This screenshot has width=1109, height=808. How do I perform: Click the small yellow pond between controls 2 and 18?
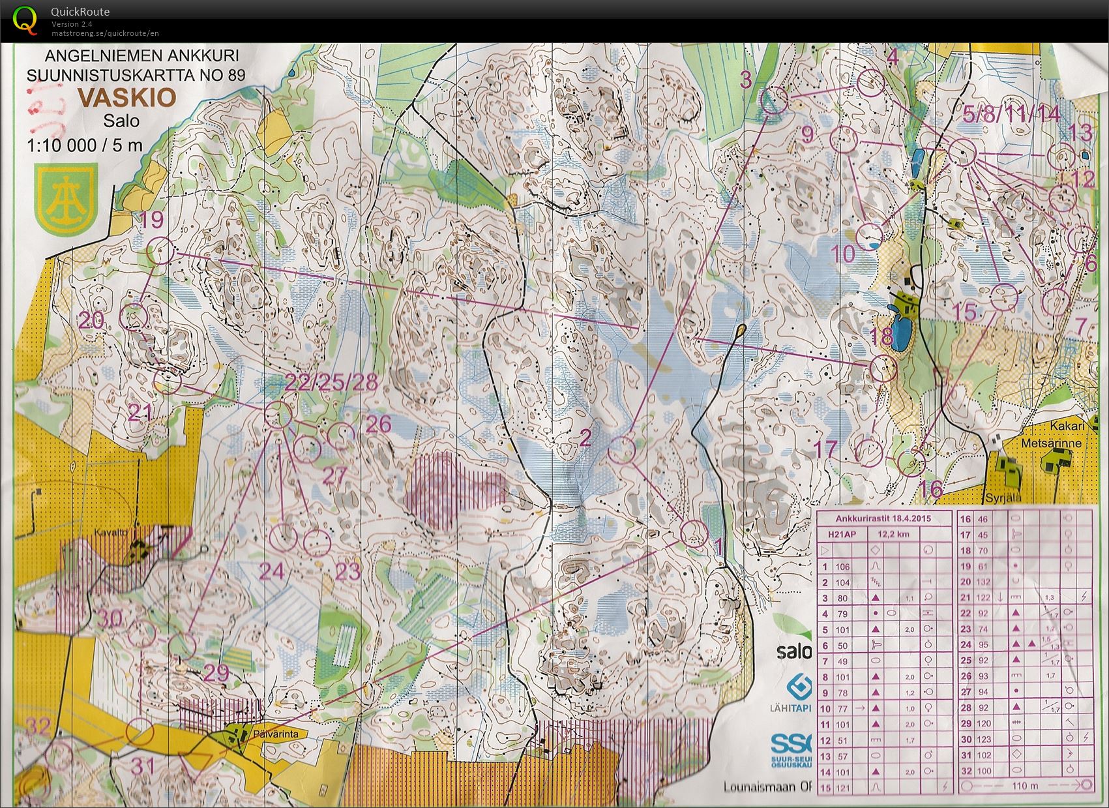click(741, 330)
